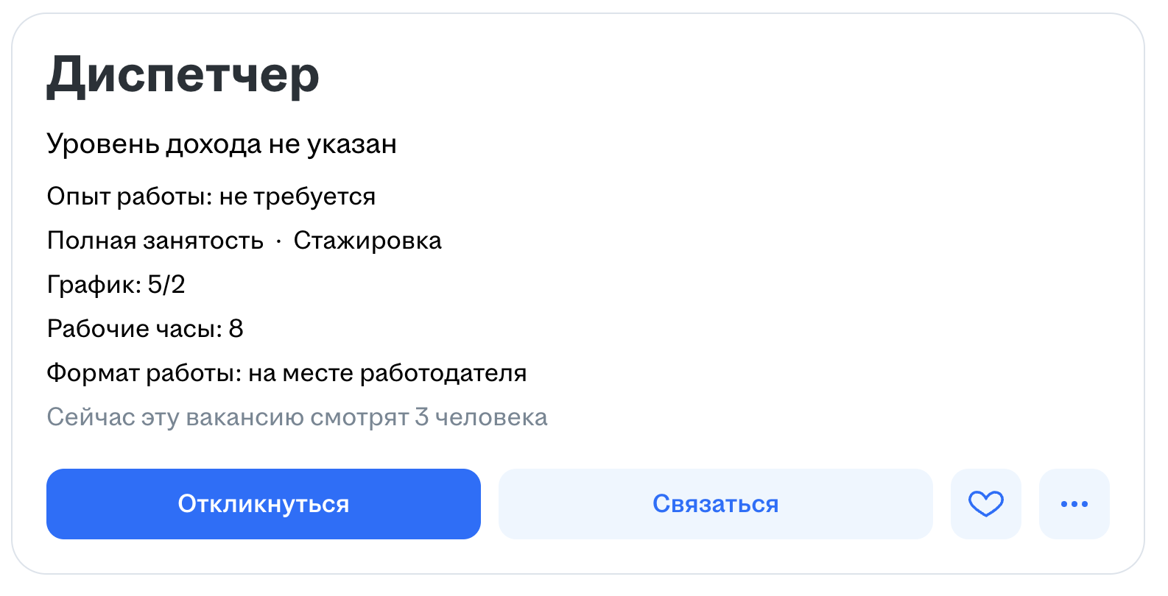Click the Стажировка label
Image resolution: width=1168 pixels, height=596 pixels.
(x=367, y=241)
